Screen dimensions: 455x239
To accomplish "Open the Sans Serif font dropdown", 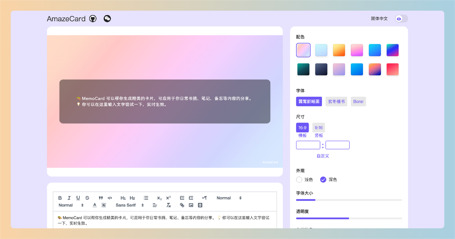I will [130, 205].
